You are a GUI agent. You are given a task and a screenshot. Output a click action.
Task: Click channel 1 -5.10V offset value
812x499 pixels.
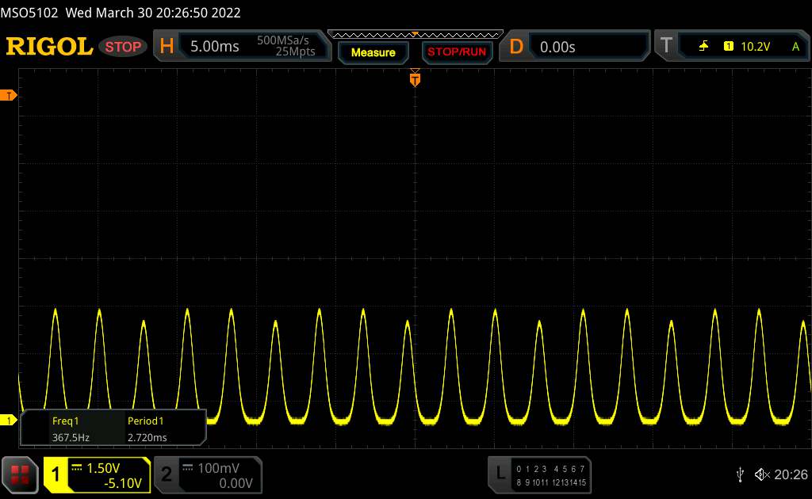pos(123,483)
